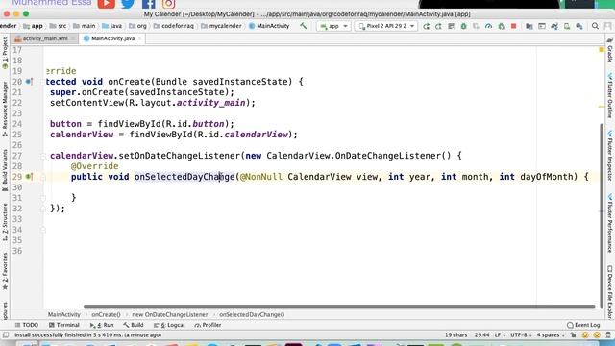Click the codeforiraq folder in navigation bar
The width and height of the screenshot is (615, 346).
tap(174, 26)
